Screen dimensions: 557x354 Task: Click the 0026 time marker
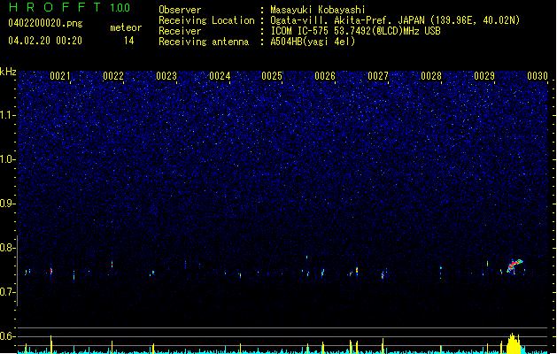[325, 76]
